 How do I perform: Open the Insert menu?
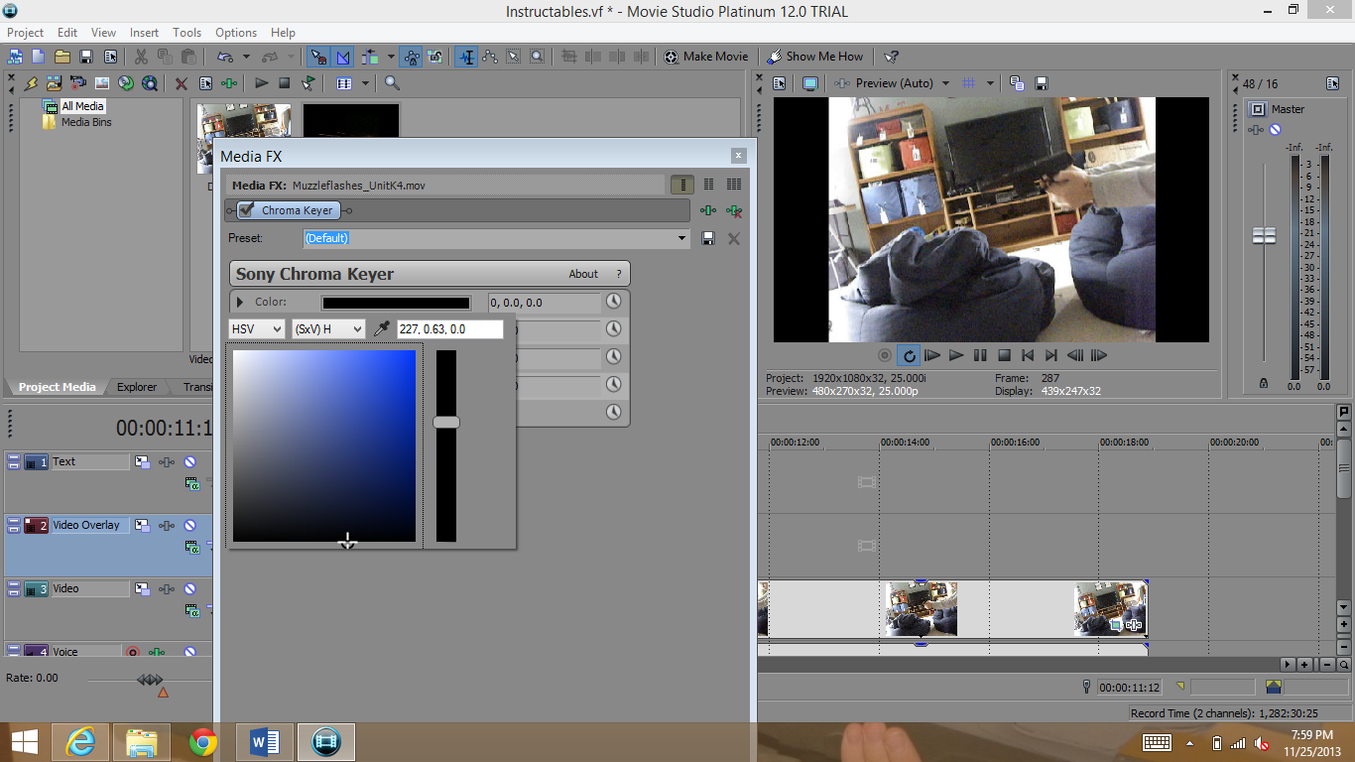144,33
